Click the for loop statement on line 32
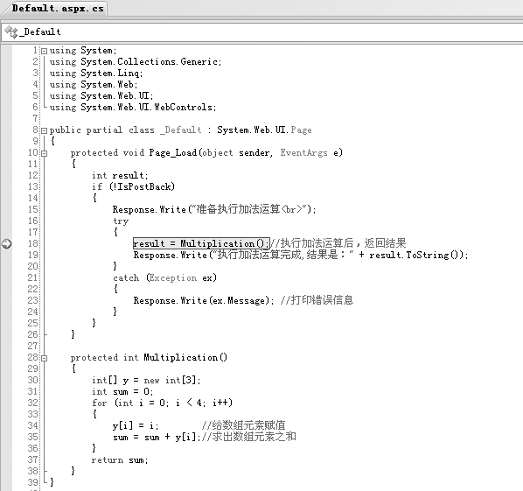Screen dimensions: 523x491 162,403
